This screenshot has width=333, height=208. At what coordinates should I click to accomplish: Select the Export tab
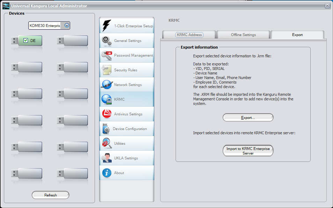point(297,35)
